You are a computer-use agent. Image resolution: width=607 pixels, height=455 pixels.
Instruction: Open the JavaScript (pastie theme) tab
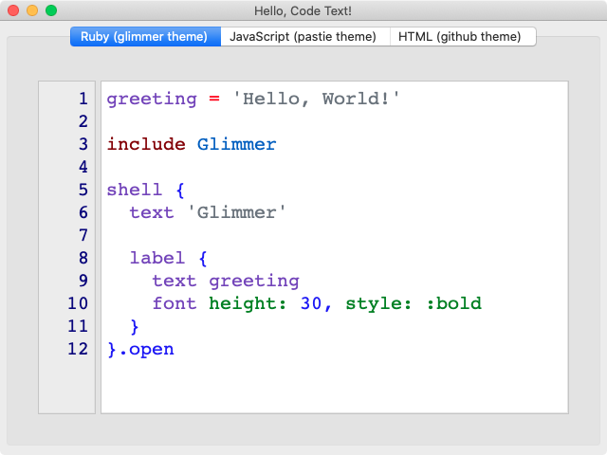click(305, 37)
